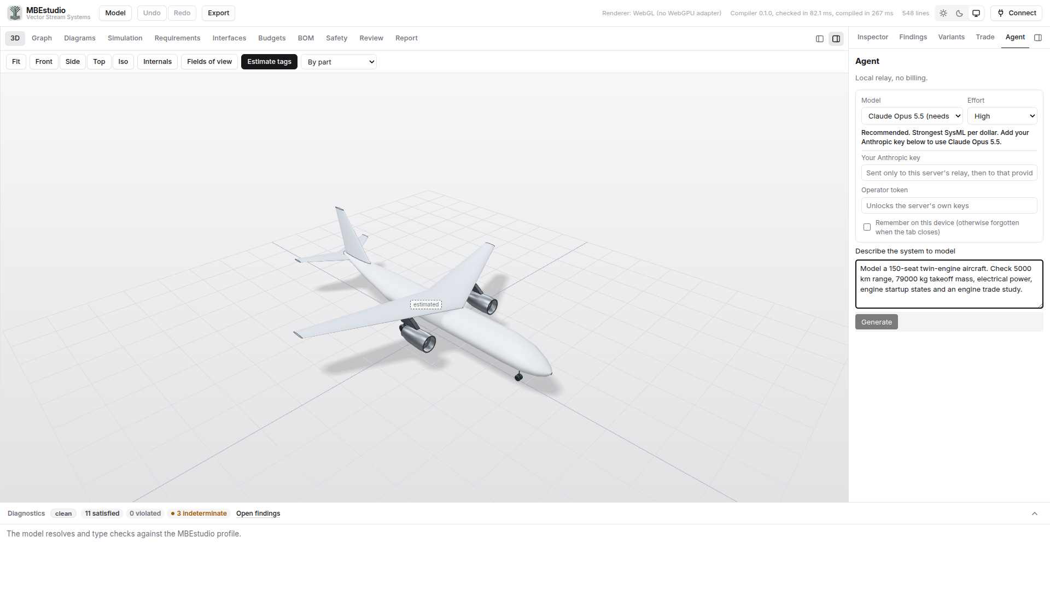This screenshot has height=590, width=1050.
Task: Focus the Operator token field
Action: pyautogui.click(x=949, y=205)
